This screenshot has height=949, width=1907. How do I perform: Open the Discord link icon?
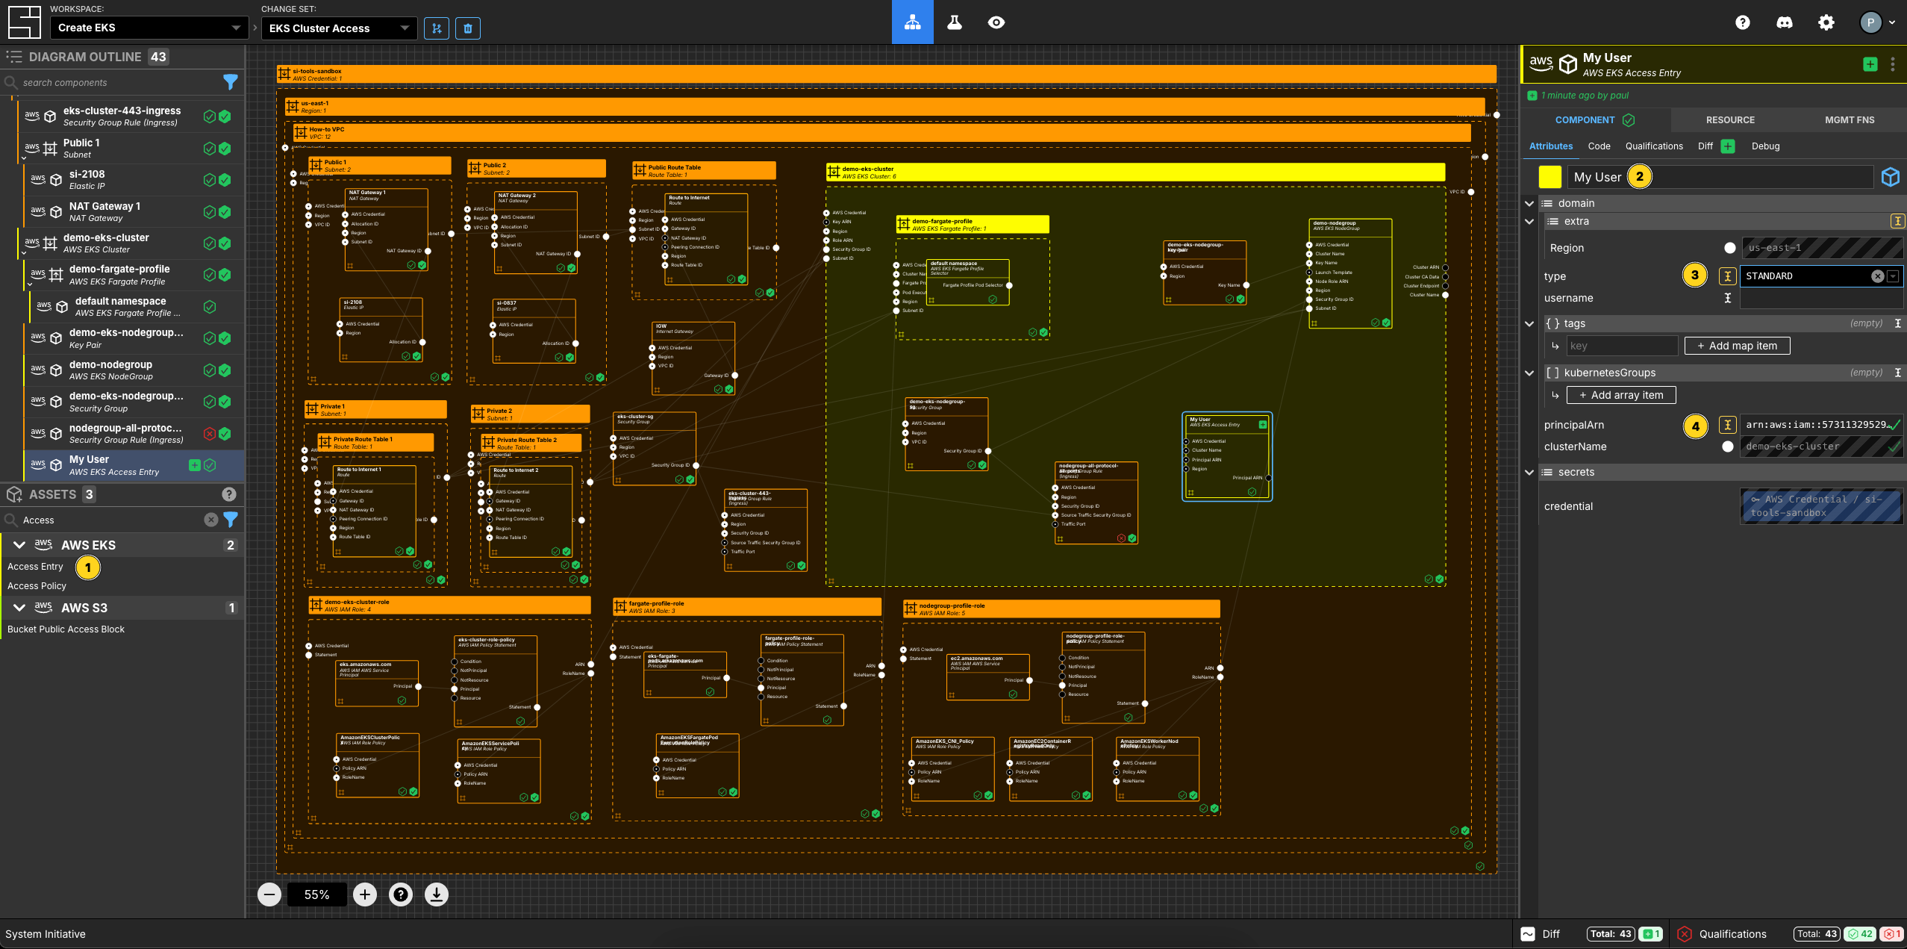coord(1785,22)
